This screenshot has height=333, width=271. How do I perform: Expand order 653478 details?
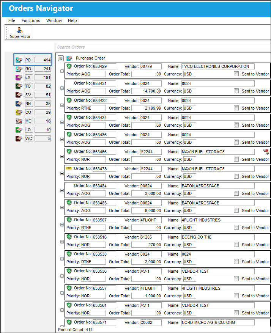(62, 173)
